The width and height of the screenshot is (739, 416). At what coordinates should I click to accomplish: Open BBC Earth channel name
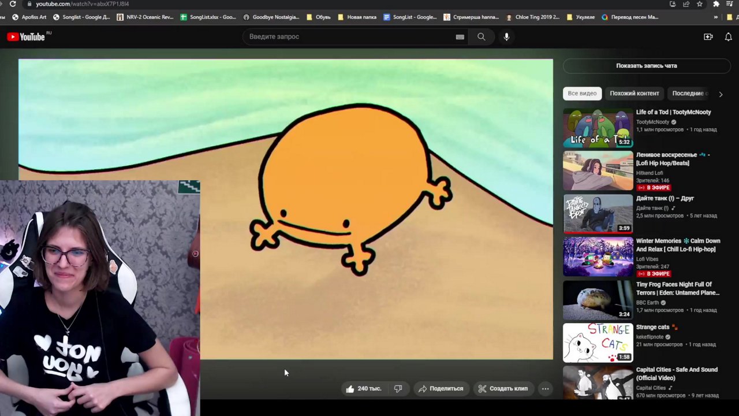coord(647,302)
